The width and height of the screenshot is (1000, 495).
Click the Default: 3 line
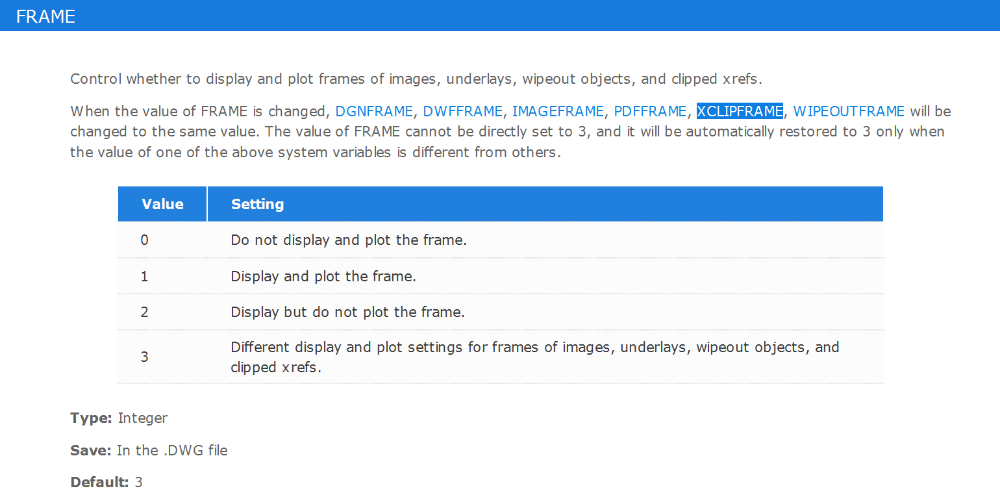(x=106, y=482)
